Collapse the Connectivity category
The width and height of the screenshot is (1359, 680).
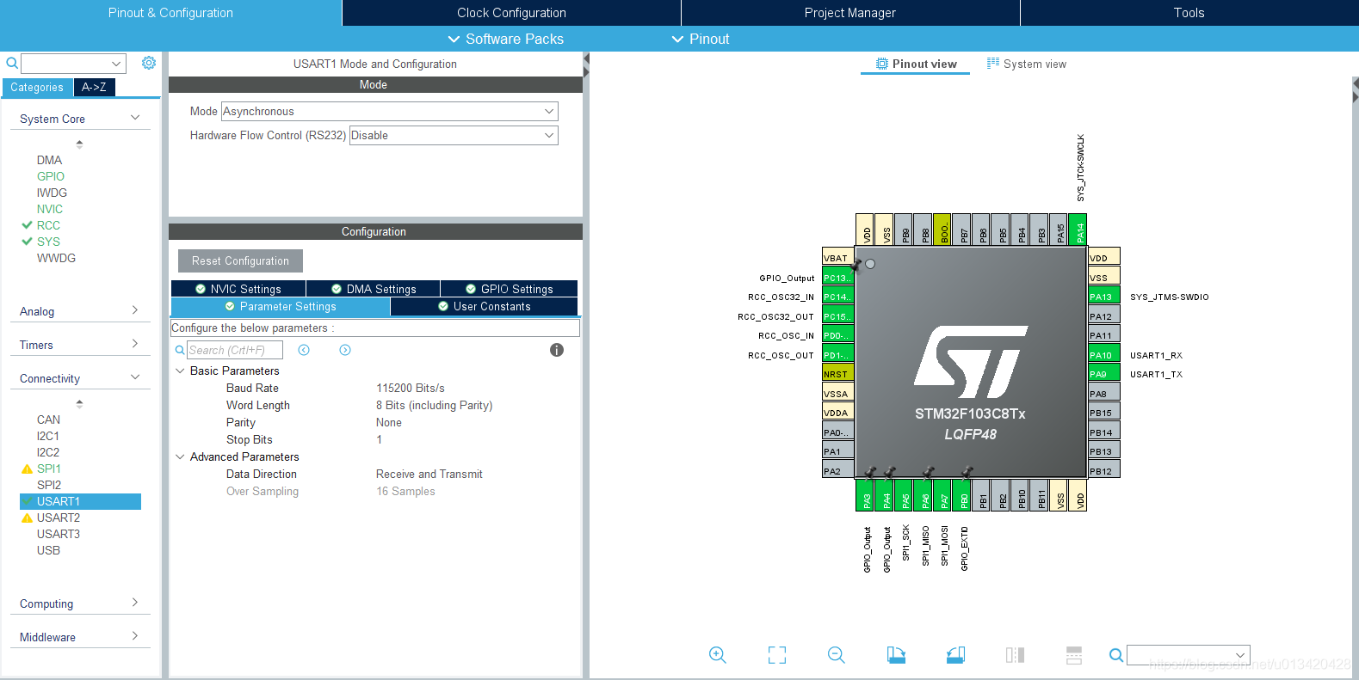(x=135, y=377)
